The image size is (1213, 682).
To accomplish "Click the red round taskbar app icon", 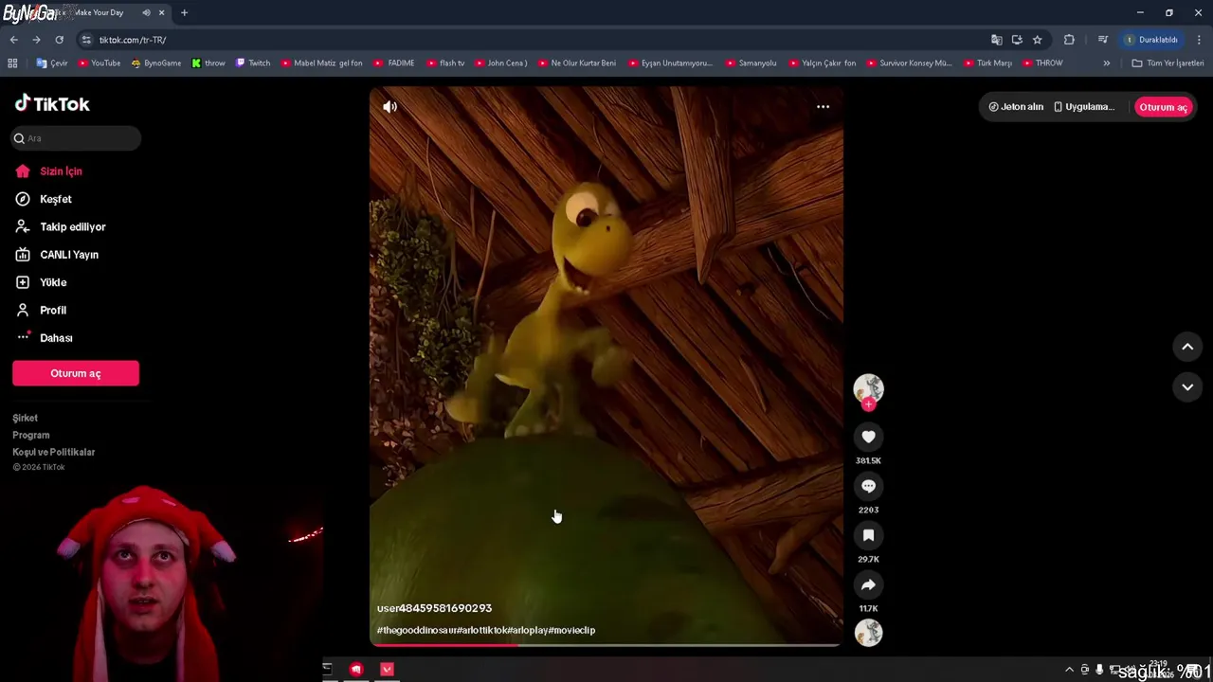I will pyautogui.click(x=356, y=669).
